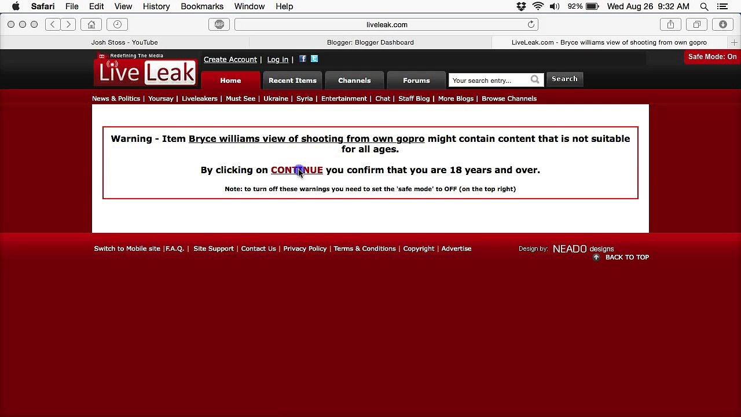Open the Wi-Fi status menu

[x=538, y=6]
